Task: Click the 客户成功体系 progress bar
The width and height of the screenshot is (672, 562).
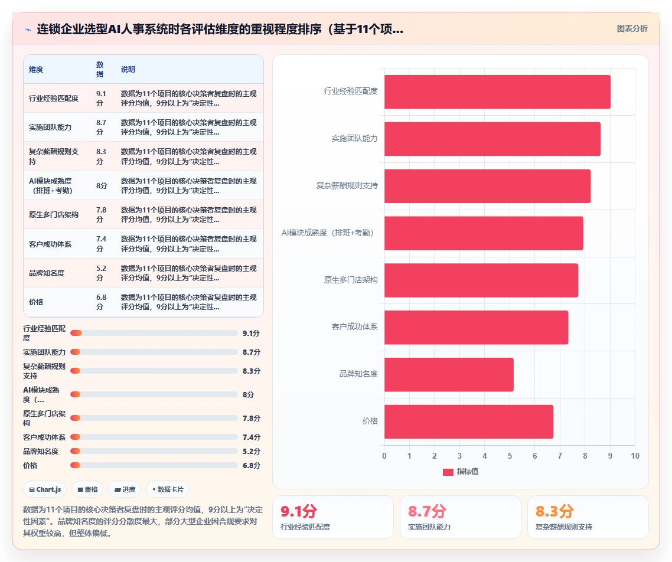Action: [154, 437]
